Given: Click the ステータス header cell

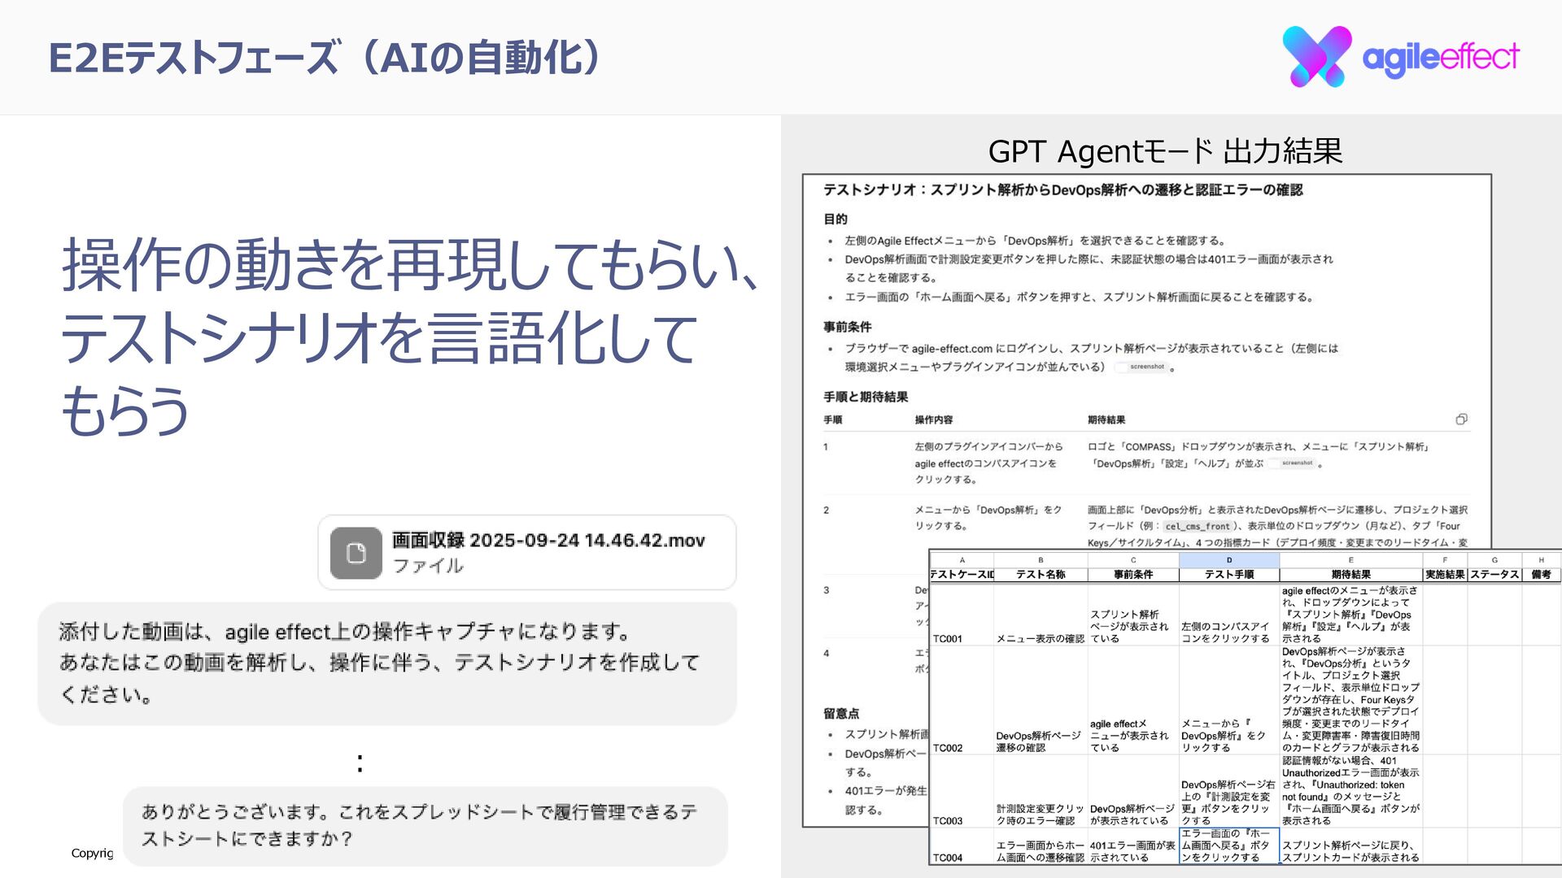Looking at the screenshot, I should click(1494, 574).
